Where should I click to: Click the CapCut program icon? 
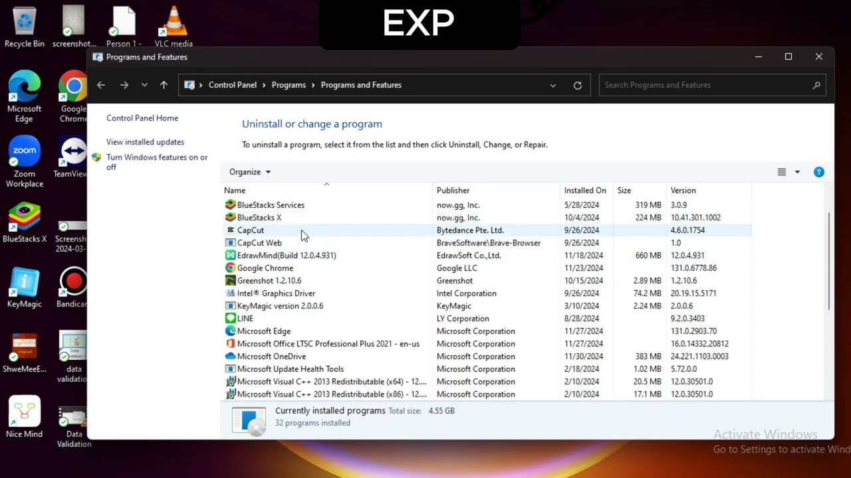point(230,230)
